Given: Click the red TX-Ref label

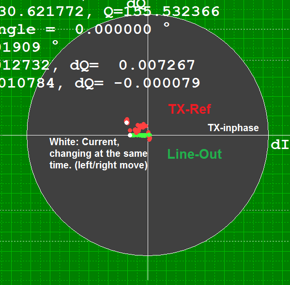Looking at the screenshot, I should coord(190,109).
